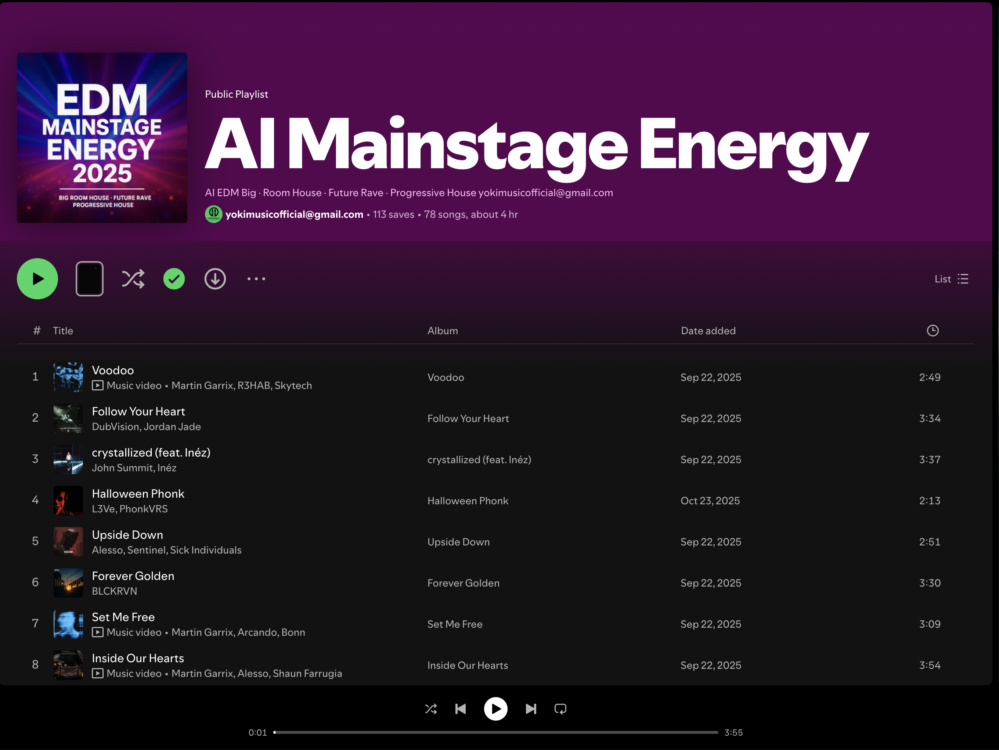Toggle the green saved-to-library checkmark
The image size is (999, 750).
tap(174, 279)
